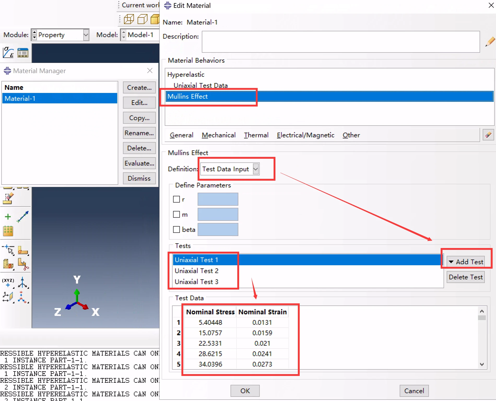The image size is (496, 401).
Task: Open the Other menu
Action: (x=351, y=135)
